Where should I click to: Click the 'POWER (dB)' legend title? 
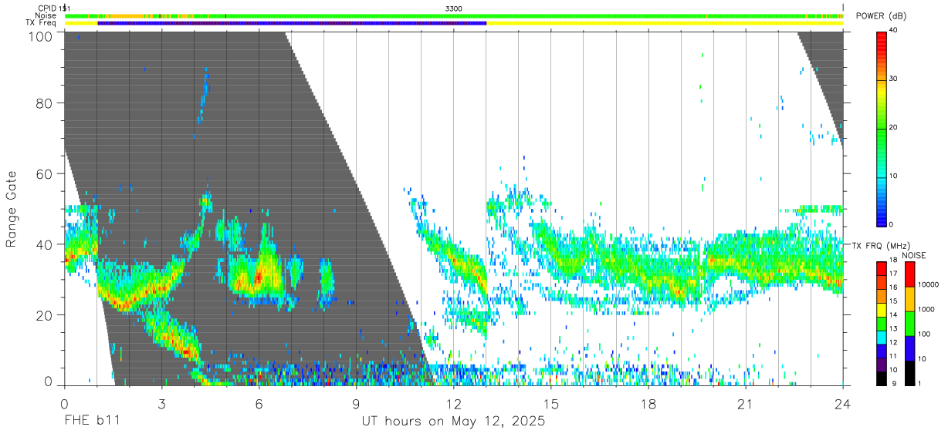coord(881,15)
